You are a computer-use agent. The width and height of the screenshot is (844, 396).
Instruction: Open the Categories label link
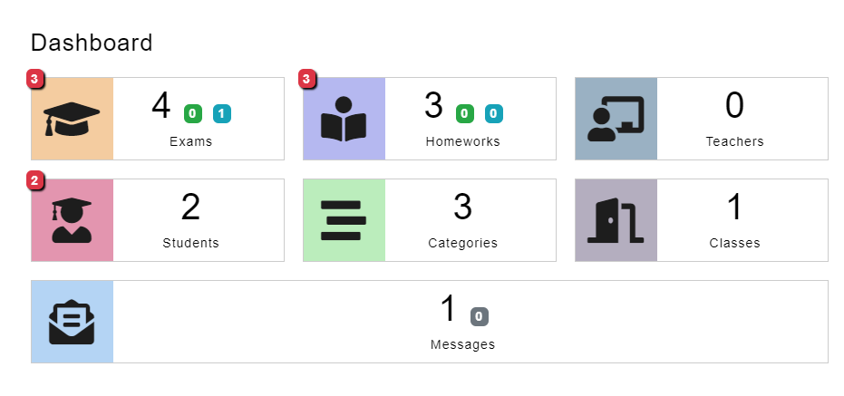pos(462,243)
